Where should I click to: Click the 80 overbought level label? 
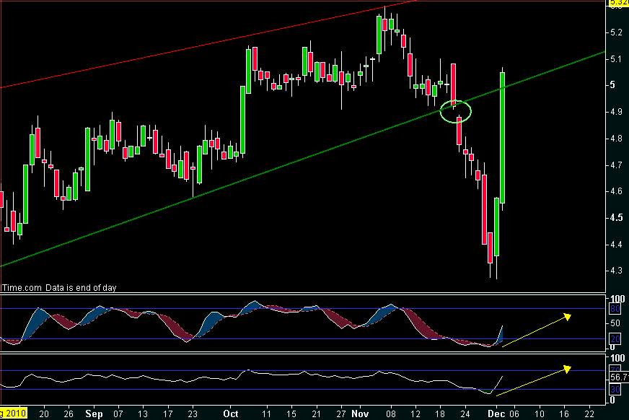pyautogui.click(x=615, y=308)
